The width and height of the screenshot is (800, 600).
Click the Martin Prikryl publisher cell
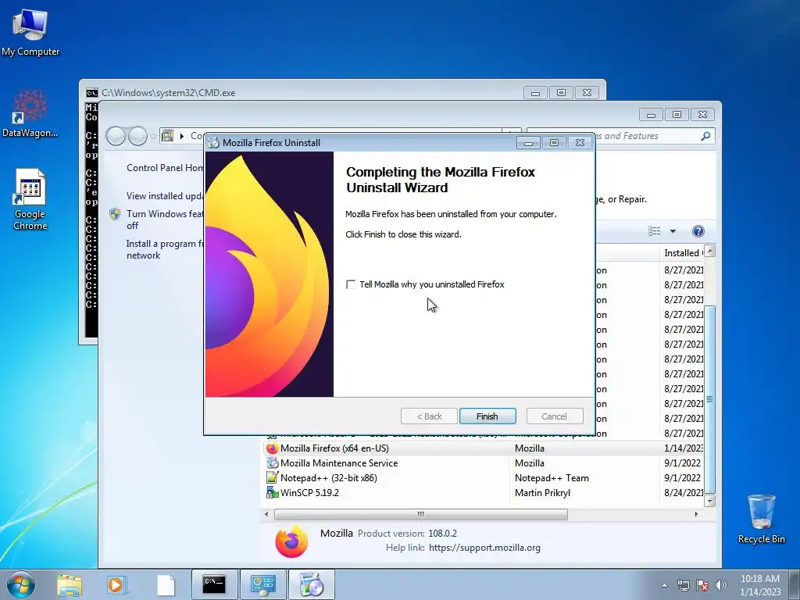pyautogui.click(x=542, y=492)
